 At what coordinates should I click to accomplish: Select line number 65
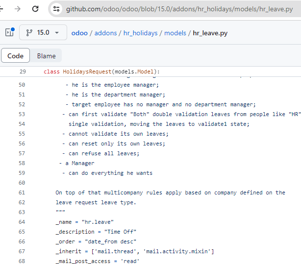22,232
